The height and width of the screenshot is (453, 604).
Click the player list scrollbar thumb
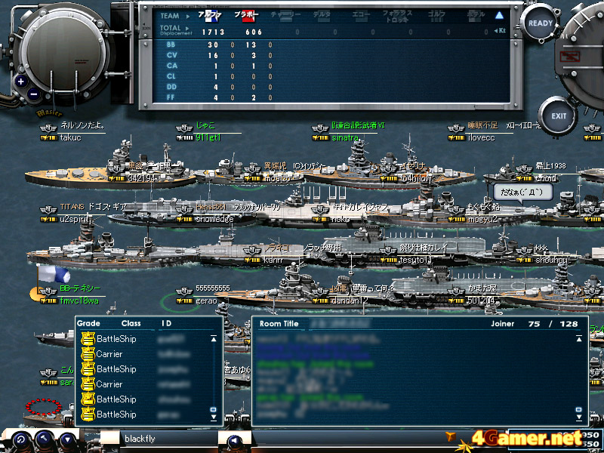point(213,409)
